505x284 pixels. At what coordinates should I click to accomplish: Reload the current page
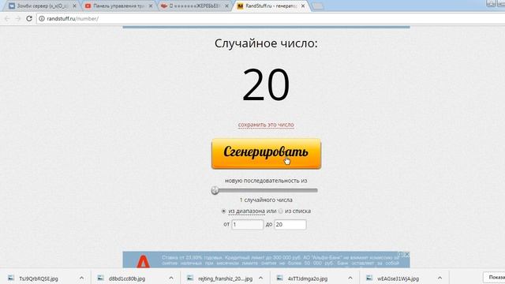point(29,19)
